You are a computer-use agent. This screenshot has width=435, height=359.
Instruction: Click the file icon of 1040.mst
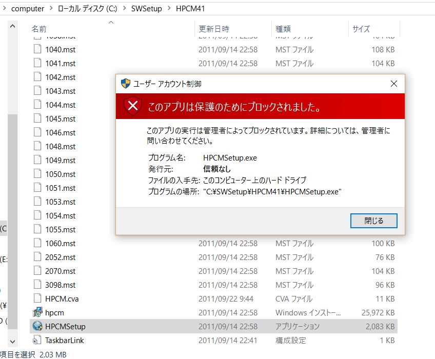click(x=37, y=49)
